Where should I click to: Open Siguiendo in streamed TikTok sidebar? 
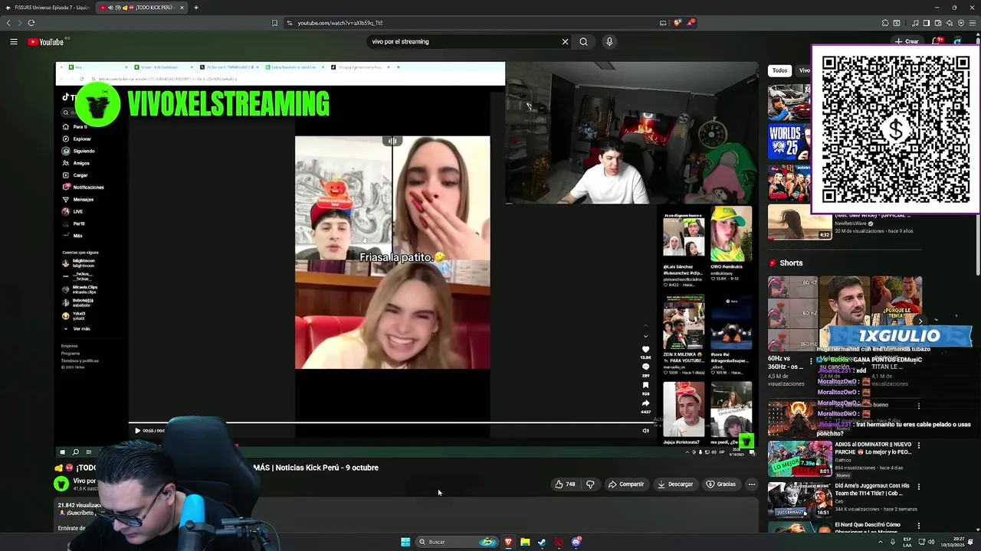click(78, 151)
